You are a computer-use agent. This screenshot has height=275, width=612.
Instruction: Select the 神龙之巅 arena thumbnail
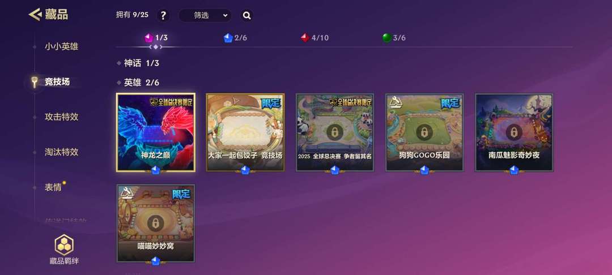click(156, 132)
